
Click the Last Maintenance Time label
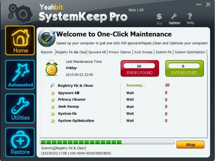pos(84,62)
